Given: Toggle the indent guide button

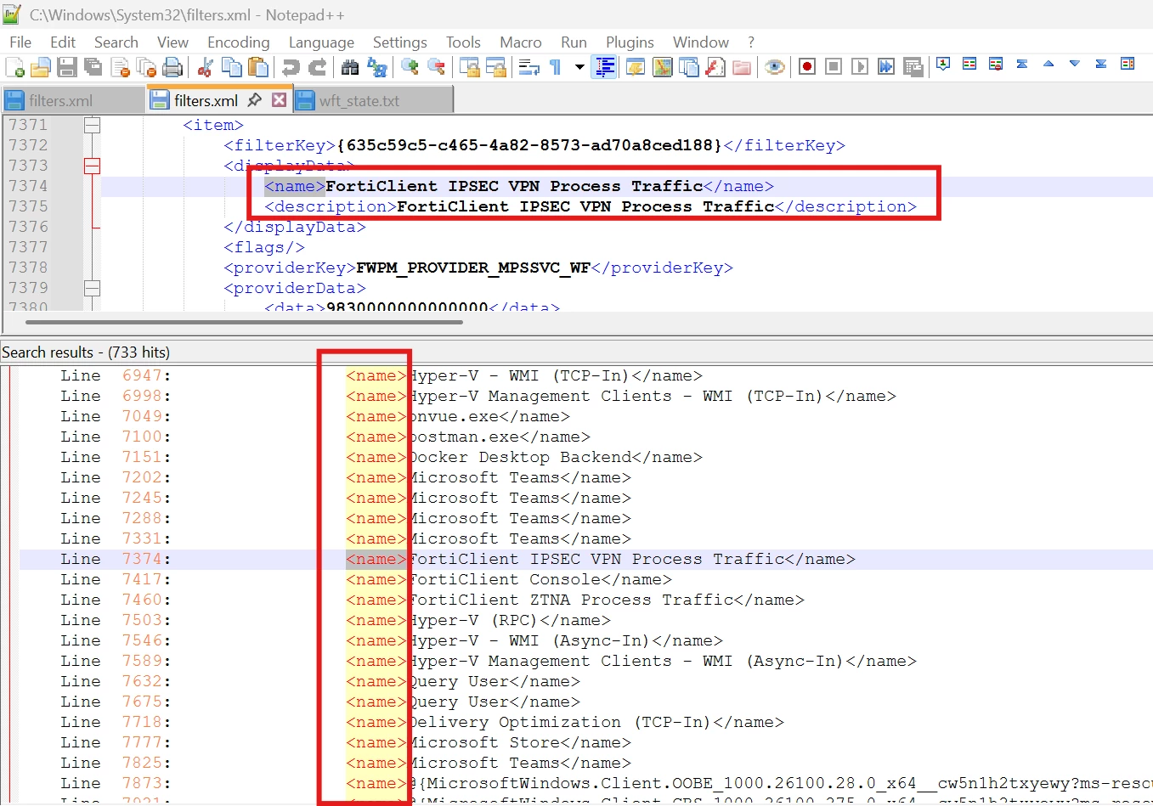Looking at the screenshot, I should click(604, 67).
